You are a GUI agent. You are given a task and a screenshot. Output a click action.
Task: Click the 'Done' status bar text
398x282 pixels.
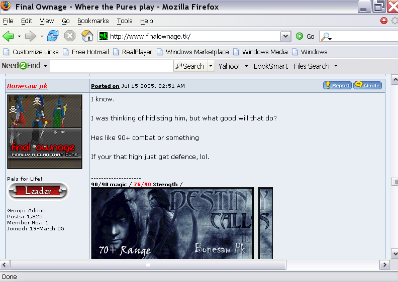tap(10, 277)
